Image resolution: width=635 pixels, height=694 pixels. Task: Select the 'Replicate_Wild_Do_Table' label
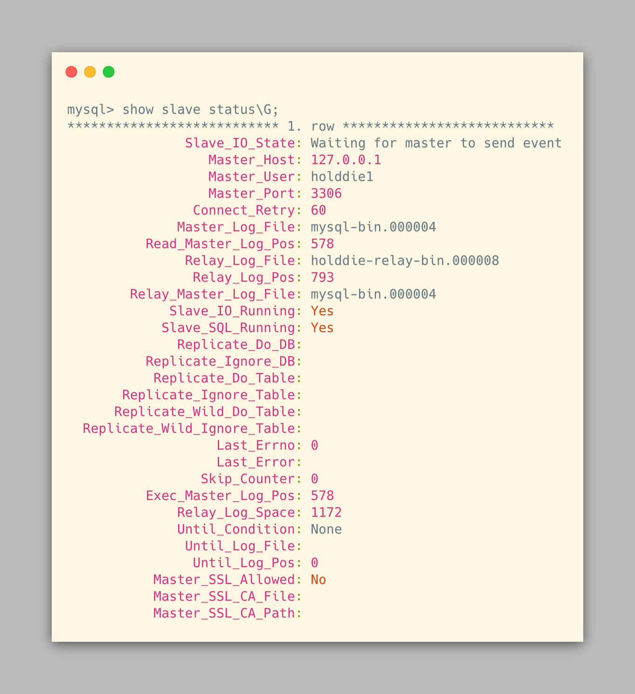[x=205, y=412]
